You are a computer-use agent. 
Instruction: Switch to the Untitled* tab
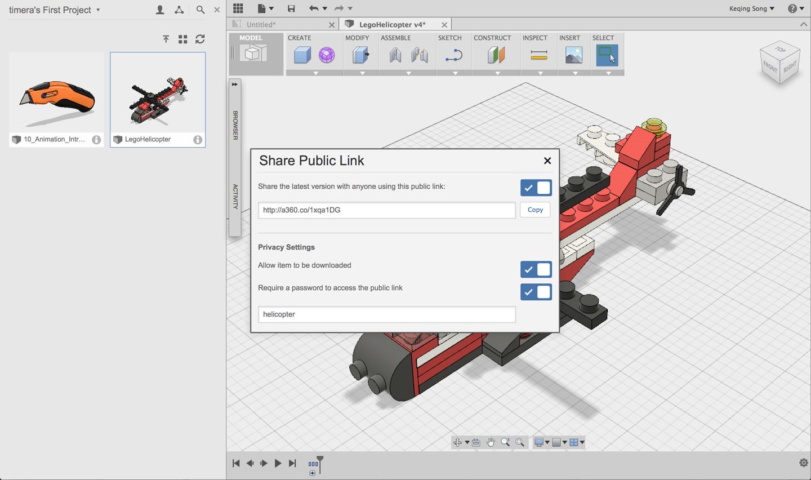pos(261,24)
